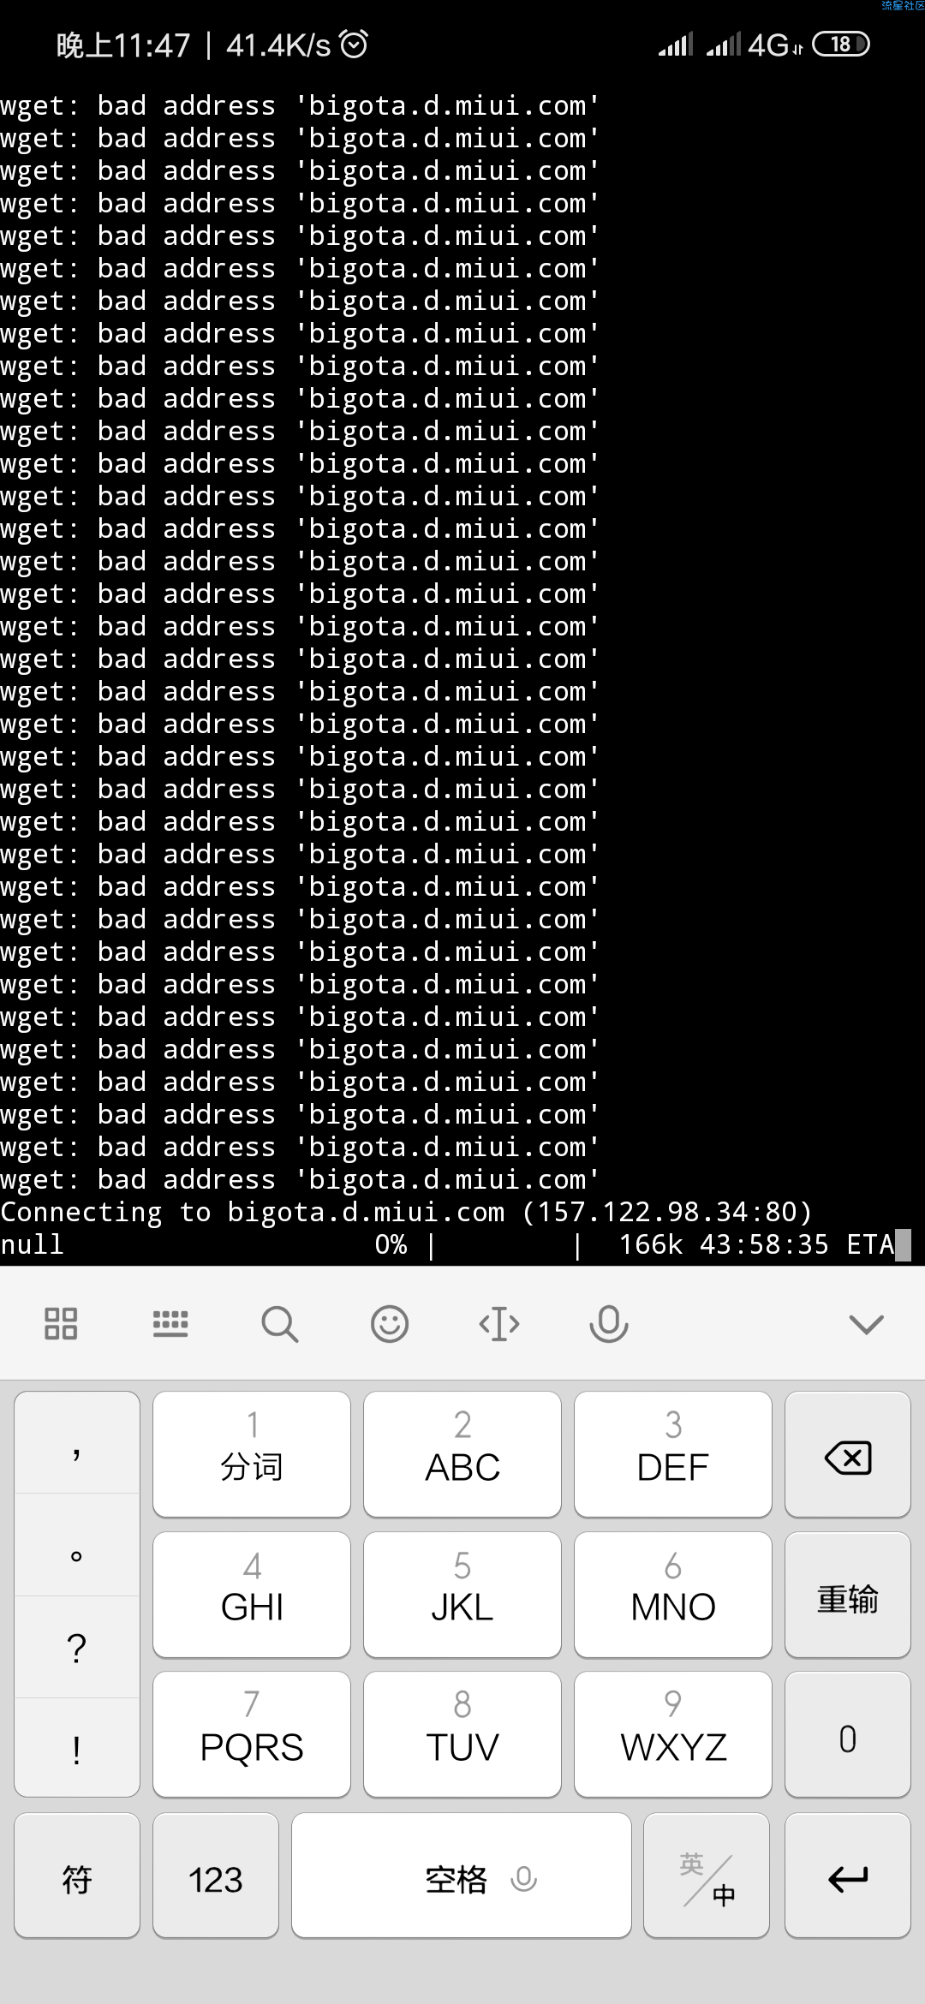925x2004 pixels.
Task: Switch to symbols with 符 key
Action: pos(77,1876)
